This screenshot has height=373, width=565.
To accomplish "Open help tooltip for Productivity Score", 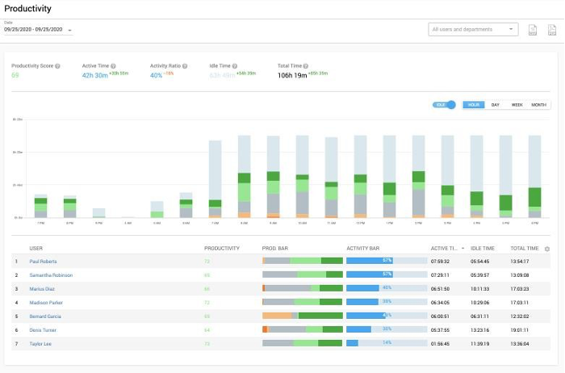I will [57, 66].
